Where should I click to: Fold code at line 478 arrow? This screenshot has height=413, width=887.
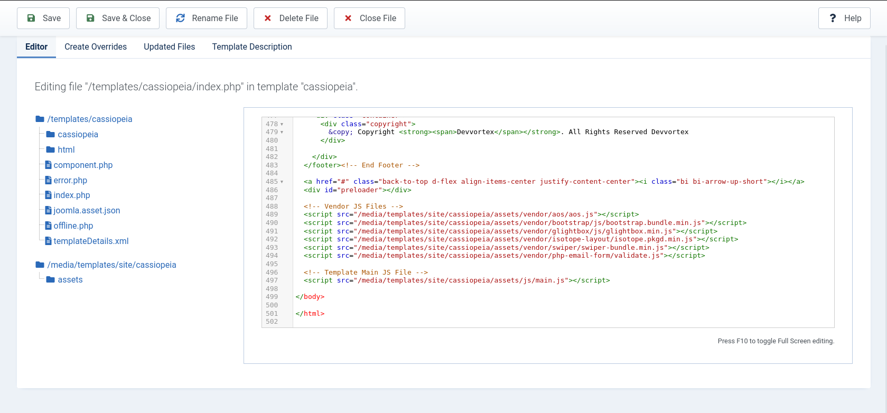(282, 124)
